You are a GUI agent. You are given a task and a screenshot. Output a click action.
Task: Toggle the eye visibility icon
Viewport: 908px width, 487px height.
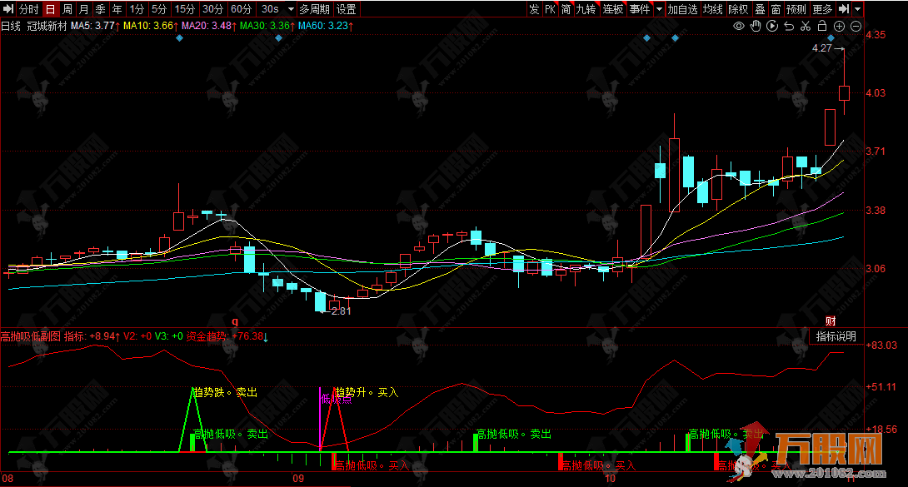(738, 26)
